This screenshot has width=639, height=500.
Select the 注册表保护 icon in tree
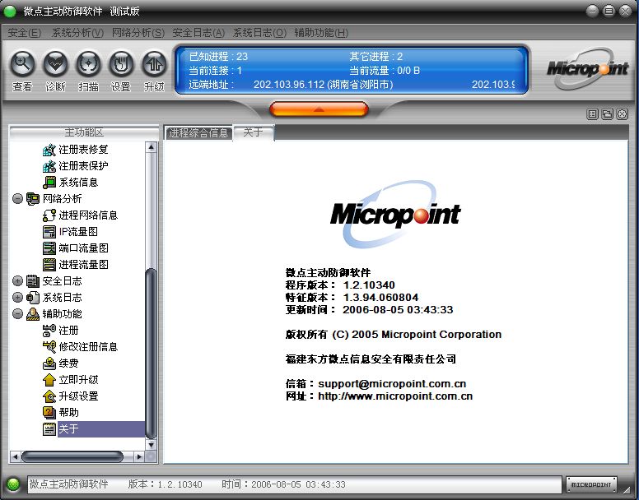pyautogui.click(x=49, y=166)
